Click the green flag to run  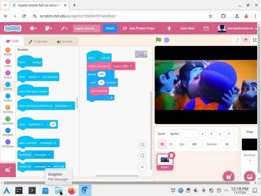[159, 40]
